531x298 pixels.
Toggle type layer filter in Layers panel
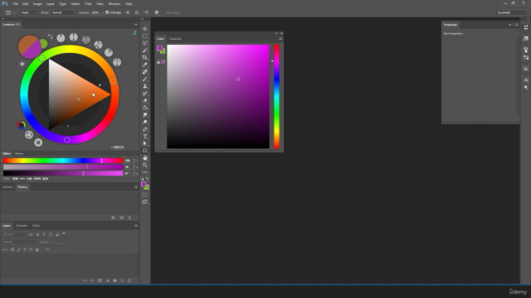pos(44,234)
